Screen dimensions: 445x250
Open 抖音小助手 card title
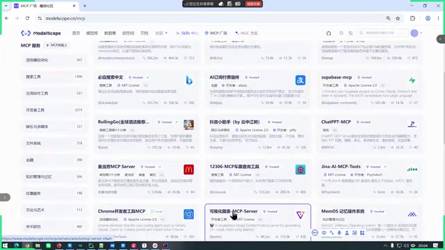coord(234,122)
